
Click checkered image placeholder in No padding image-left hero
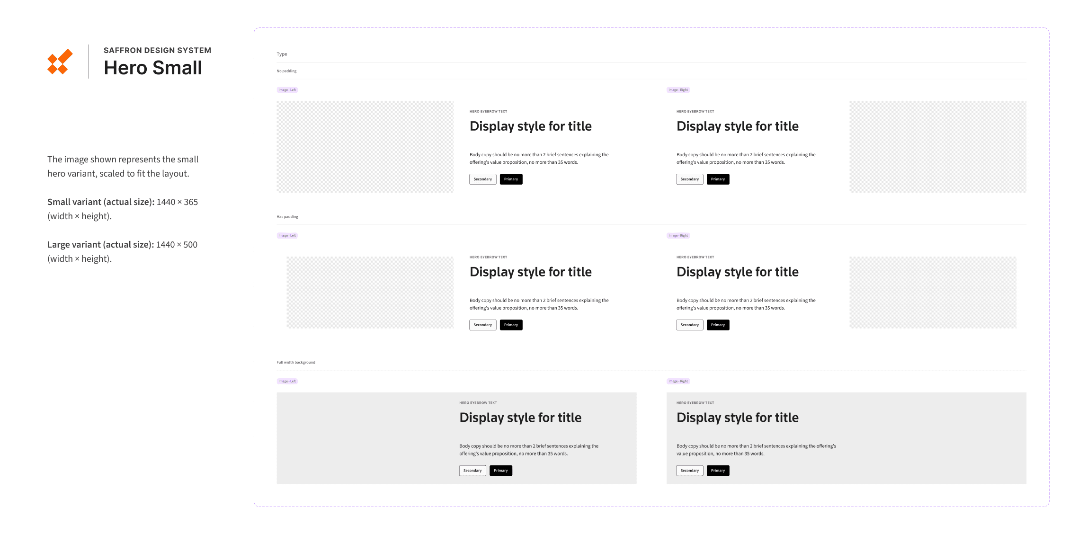point(365,147)
